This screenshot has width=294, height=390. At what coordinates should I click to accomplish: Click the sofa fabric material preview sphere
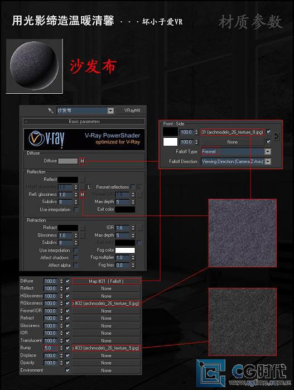[x=35, y=66]
